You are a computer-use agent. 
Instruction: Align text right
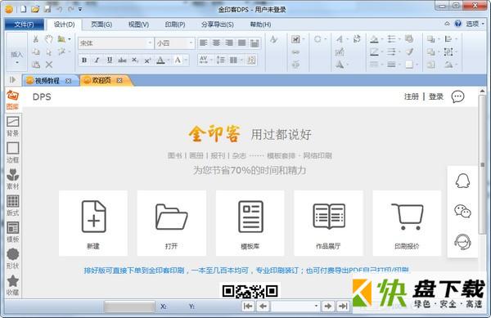[229, 43]
